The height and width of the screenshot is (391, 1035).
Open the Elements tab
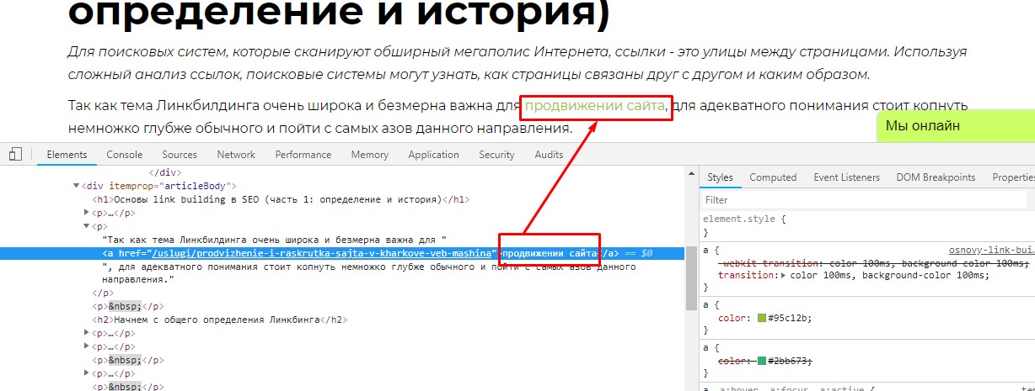pos(67,155)
